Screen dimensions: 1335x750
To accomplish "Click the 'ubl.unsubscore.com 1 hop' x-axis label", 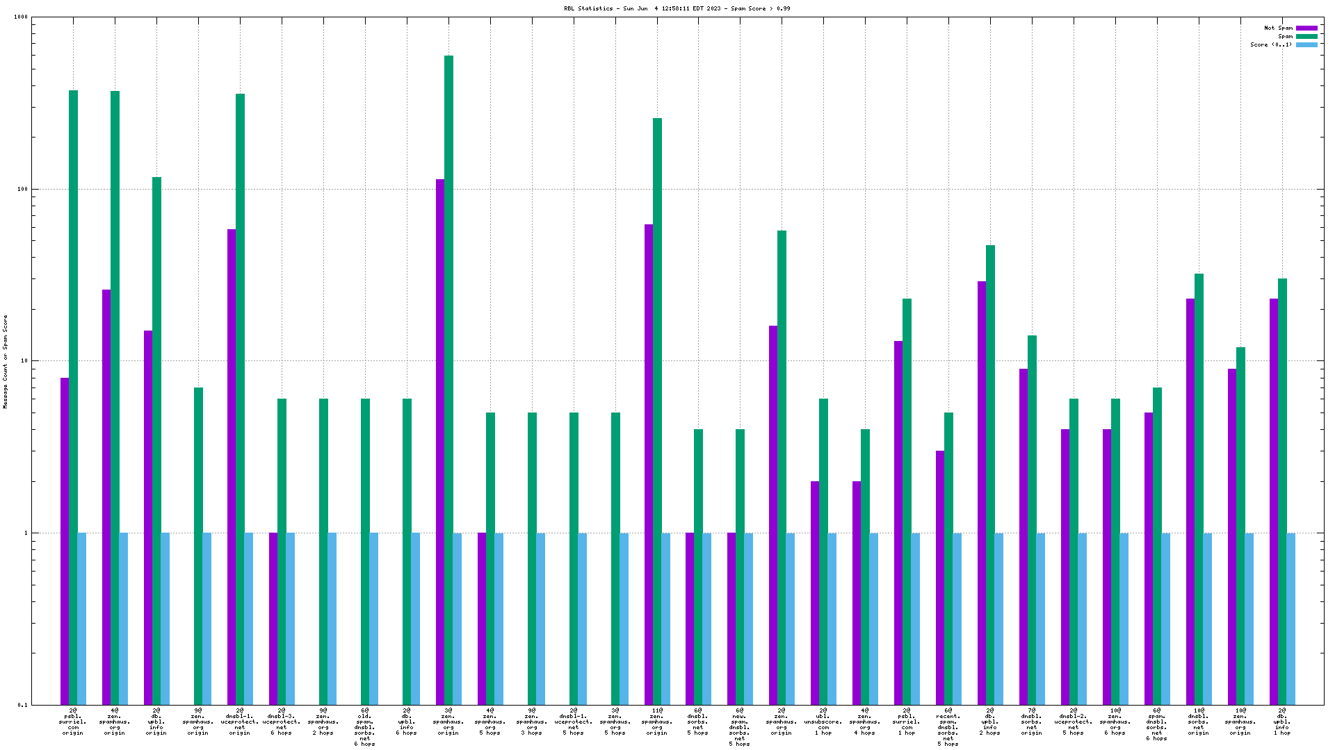I will [823, 722].
